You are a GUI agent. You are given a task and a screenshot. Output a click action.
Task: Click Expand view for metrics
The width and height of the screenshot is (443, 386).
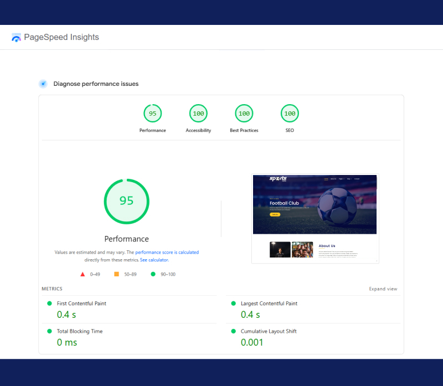(383, 289)
